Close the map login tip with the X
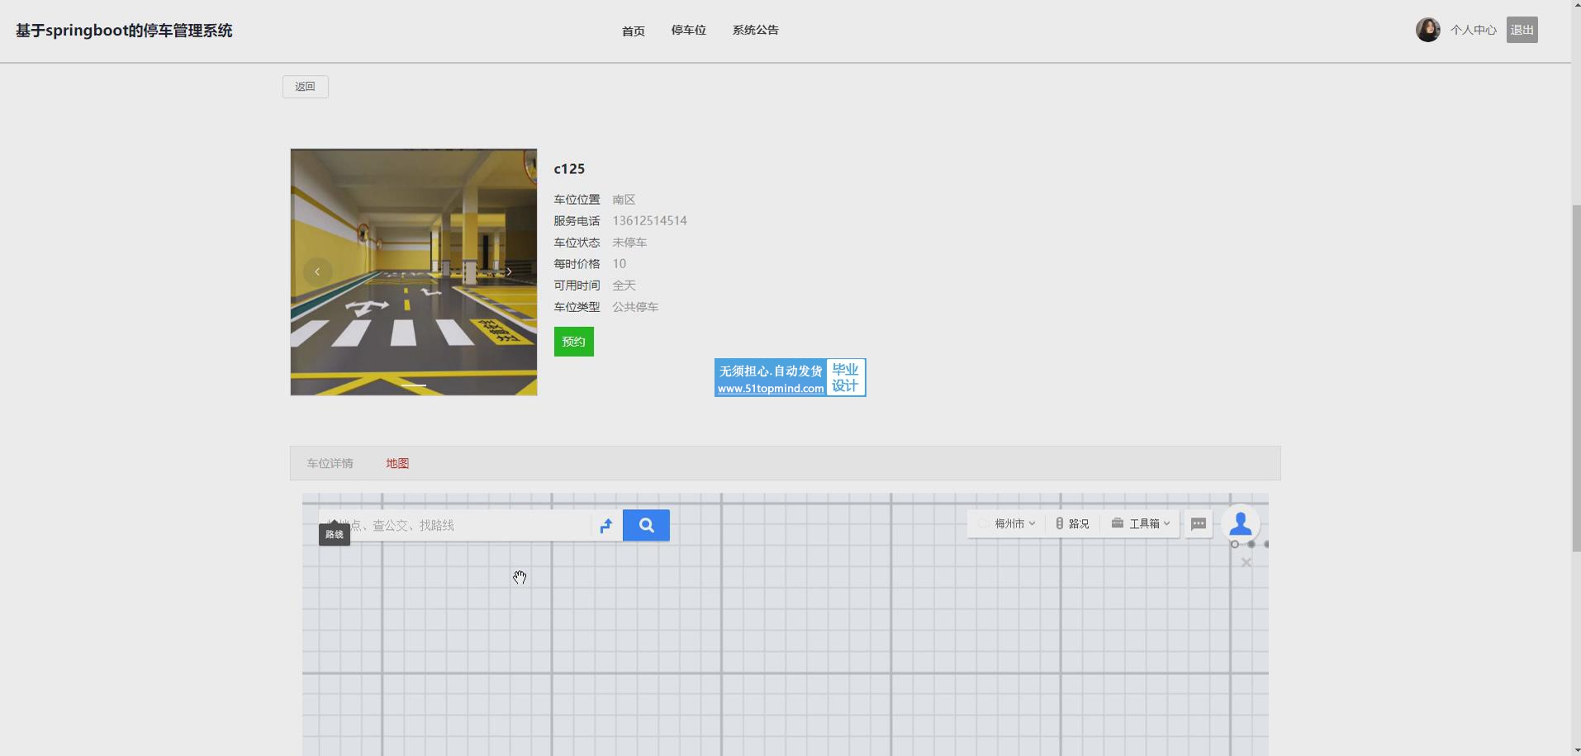This screenshot has height=756, width=1581. click(1246, 563)
